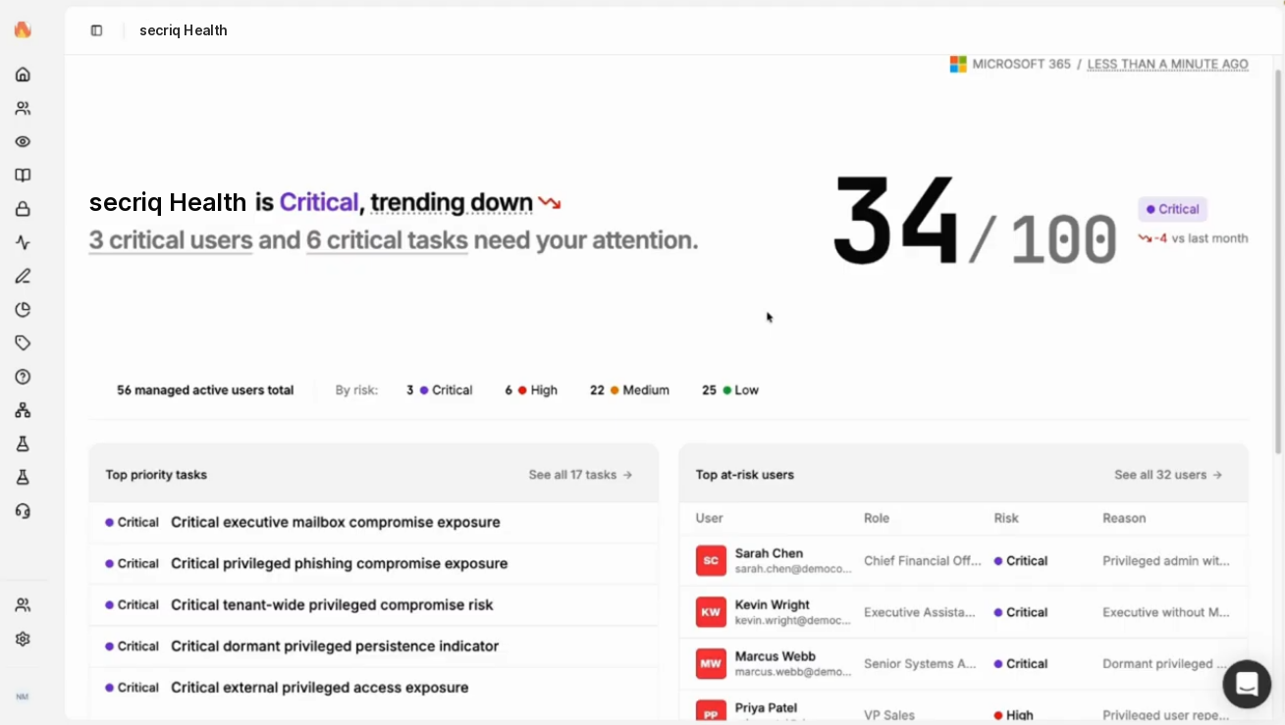Image resolution: width=1285 pixels, height=725 pixels.
Task: Click the secriq flame logo
Action: [x=23, y=29]
